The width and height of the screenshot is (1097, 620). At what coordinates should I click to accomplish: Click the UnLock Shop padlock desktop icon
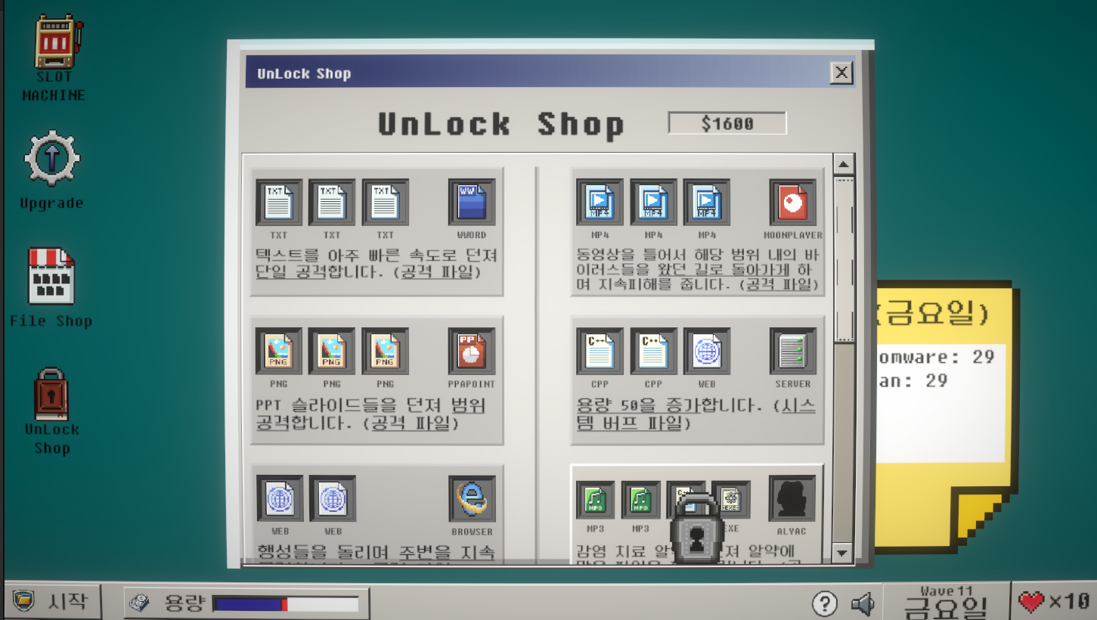click(x=51, y=394)
